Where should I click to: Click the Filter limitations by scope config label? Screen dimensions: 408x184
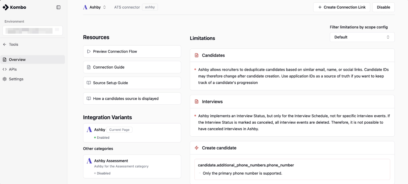coord(359,27)
